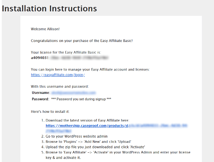214x162 pixels.
Task: Click the bold Username label
Action: [40, 93]
